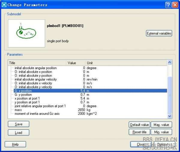Click the Value column header
The width and height of the screenshot is (180, 152).
coord(76,63)
